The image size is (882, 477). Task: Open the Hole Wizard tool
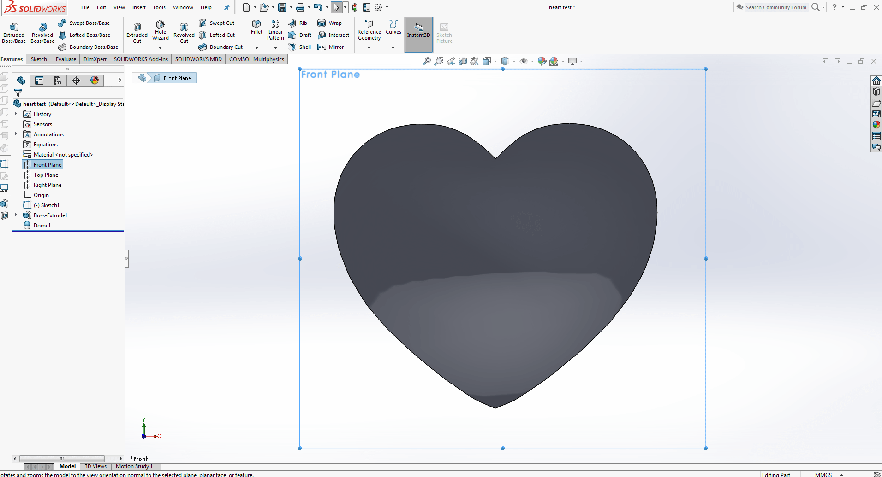coord(161,30)
